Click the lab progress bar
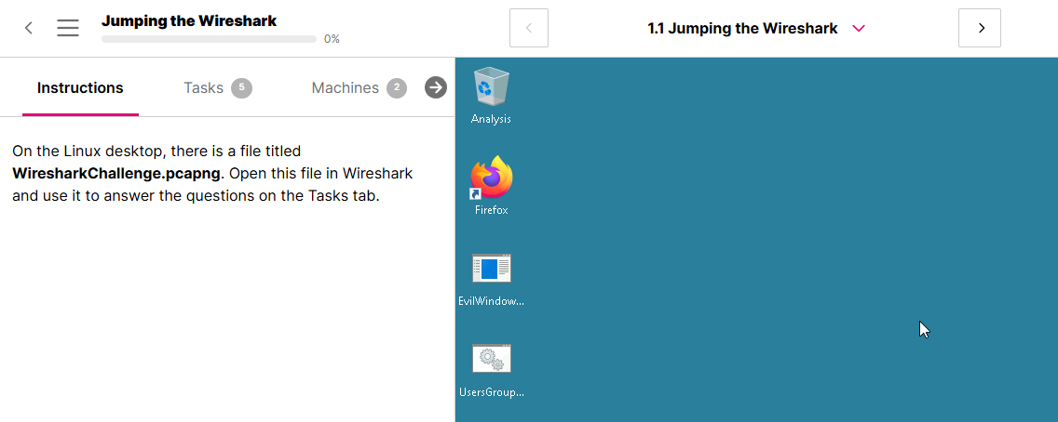 (x=209, y=39)
